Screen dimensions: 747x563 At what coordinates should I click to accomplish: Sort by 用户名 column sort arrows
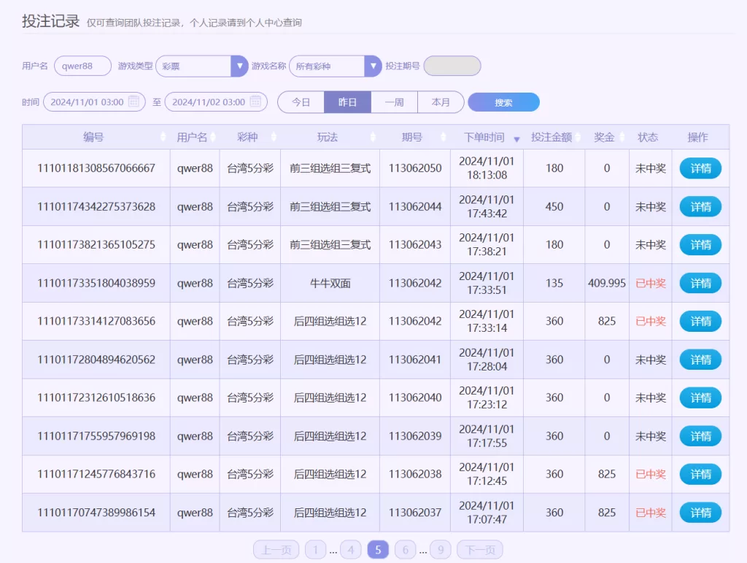coord(213,137)
